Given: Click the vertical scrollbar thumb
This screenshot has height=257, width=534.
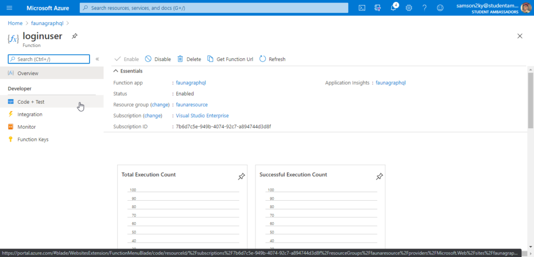Looking at the screenshot, I should [530, 101].
